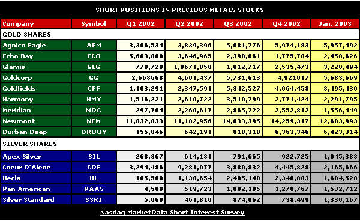Select the AEM ticker symbol
Viewport: 360px width, 221px height.
[x=94, y=45]
